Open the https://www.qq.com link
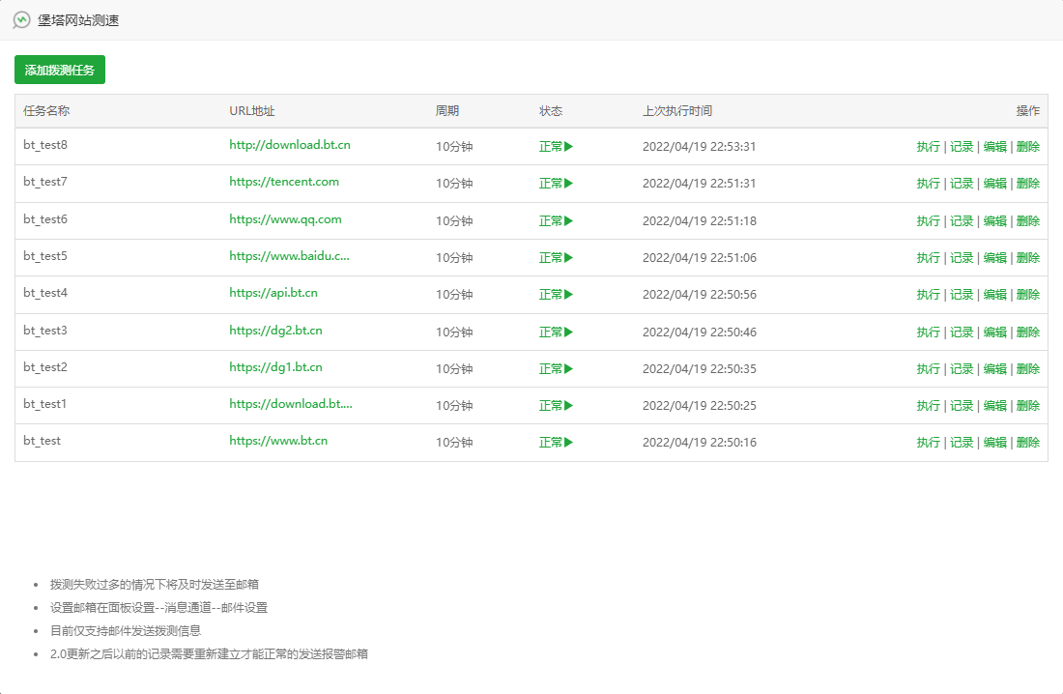This screenshot has width=1063, height=694. (285, 219)
